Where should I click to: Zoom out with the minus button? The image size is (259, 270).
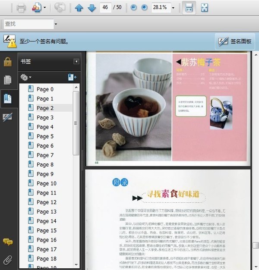[134, 8]
